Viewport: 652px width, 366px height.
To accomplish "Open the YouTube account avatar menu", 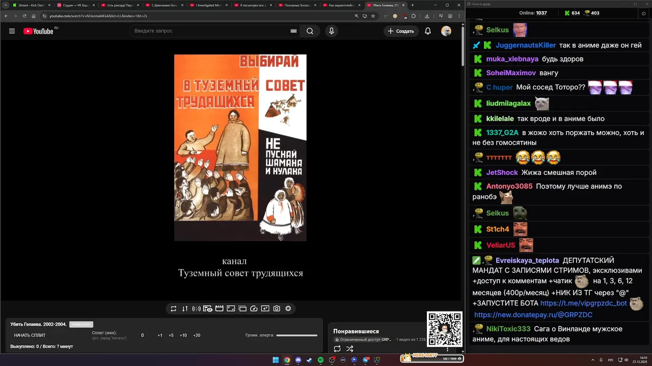I will click(x=446, y=31).
